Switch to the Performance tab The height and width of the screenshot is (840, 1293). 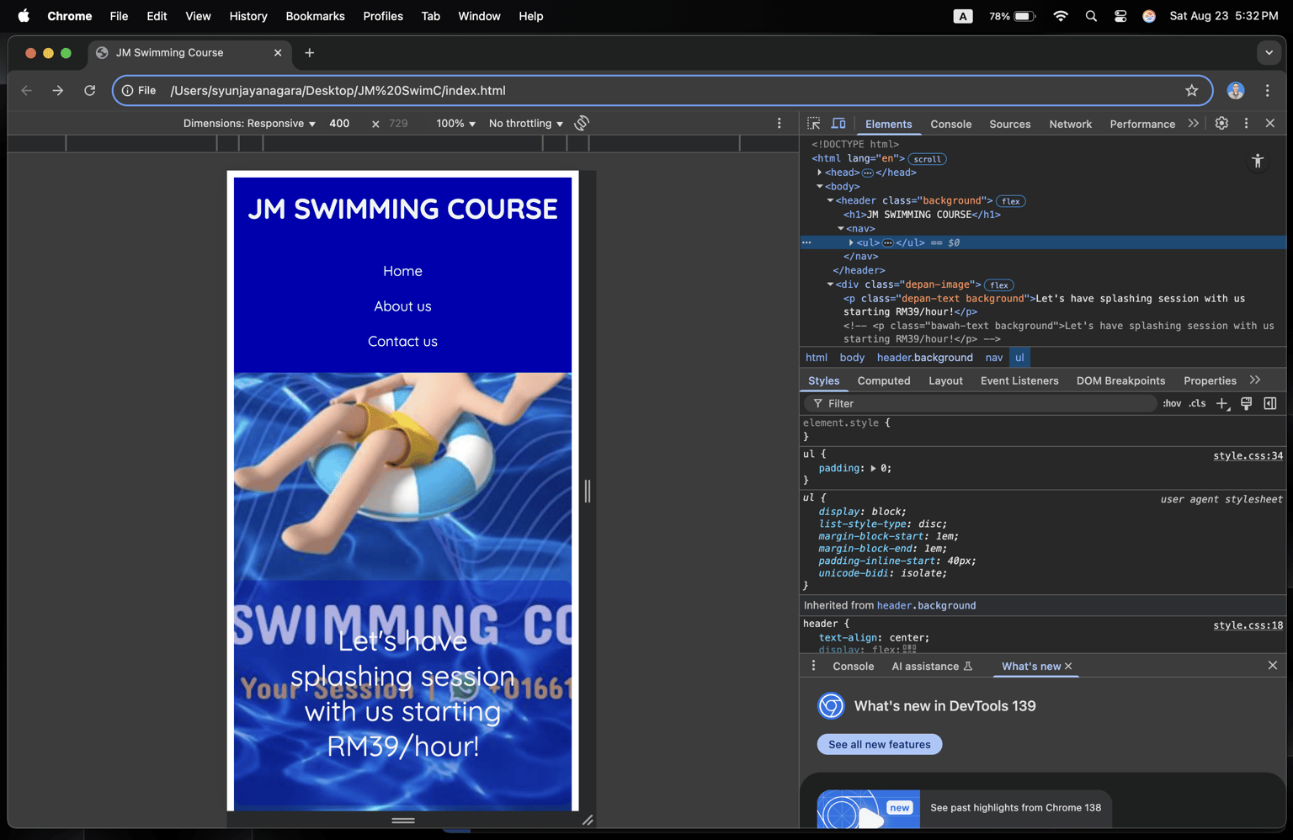click(x=1142, y=124)
